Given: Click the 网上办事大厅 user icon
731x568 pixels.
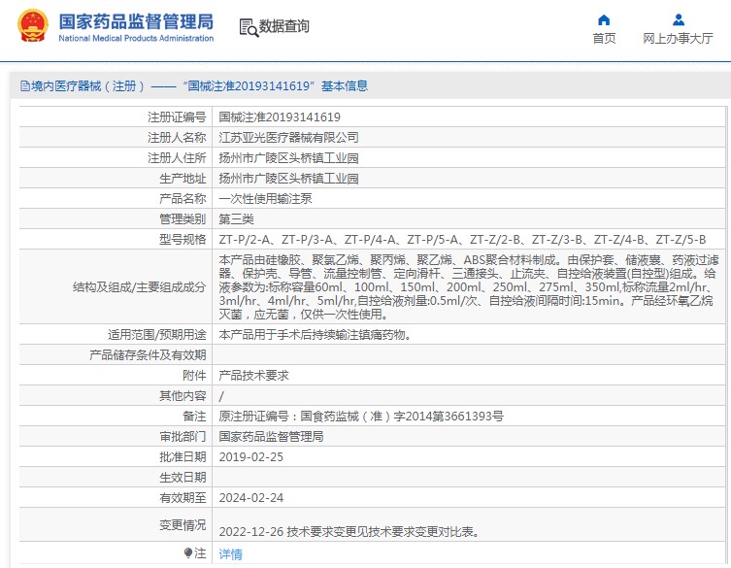Looking at the screenshot, I should tap(679, 20).
